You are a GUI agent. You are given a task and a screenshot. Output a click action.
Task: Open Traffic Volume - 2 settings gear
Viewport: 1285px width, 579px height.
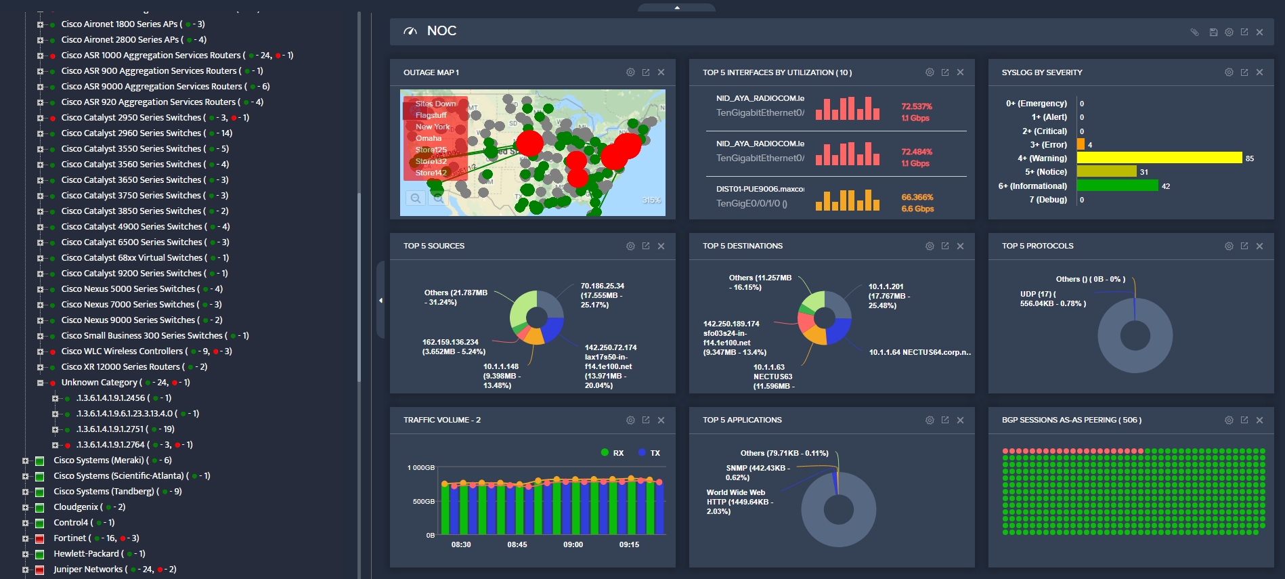pyautogui.click(x=630, y=420)
